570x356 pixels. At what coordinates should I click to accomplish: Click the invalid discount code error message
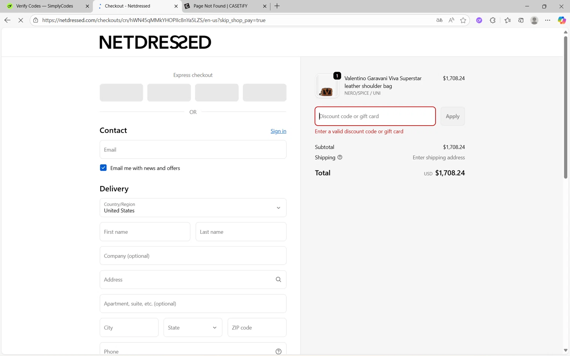point(359,131)
